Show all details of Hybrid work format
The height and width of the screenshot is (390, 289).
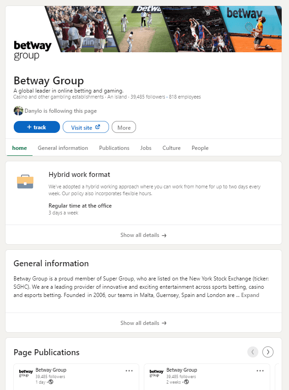[x=143, y=235]
